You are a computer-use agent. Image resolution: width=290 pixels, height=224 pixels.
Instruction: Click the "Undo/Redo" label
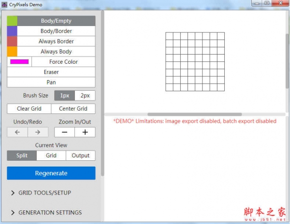28,122
